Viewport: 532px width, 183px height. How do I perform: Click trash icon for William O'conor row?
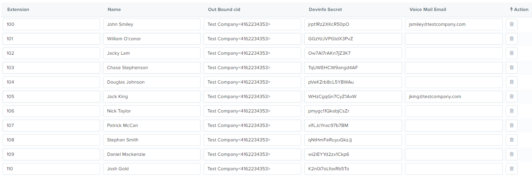pos(511,39)
